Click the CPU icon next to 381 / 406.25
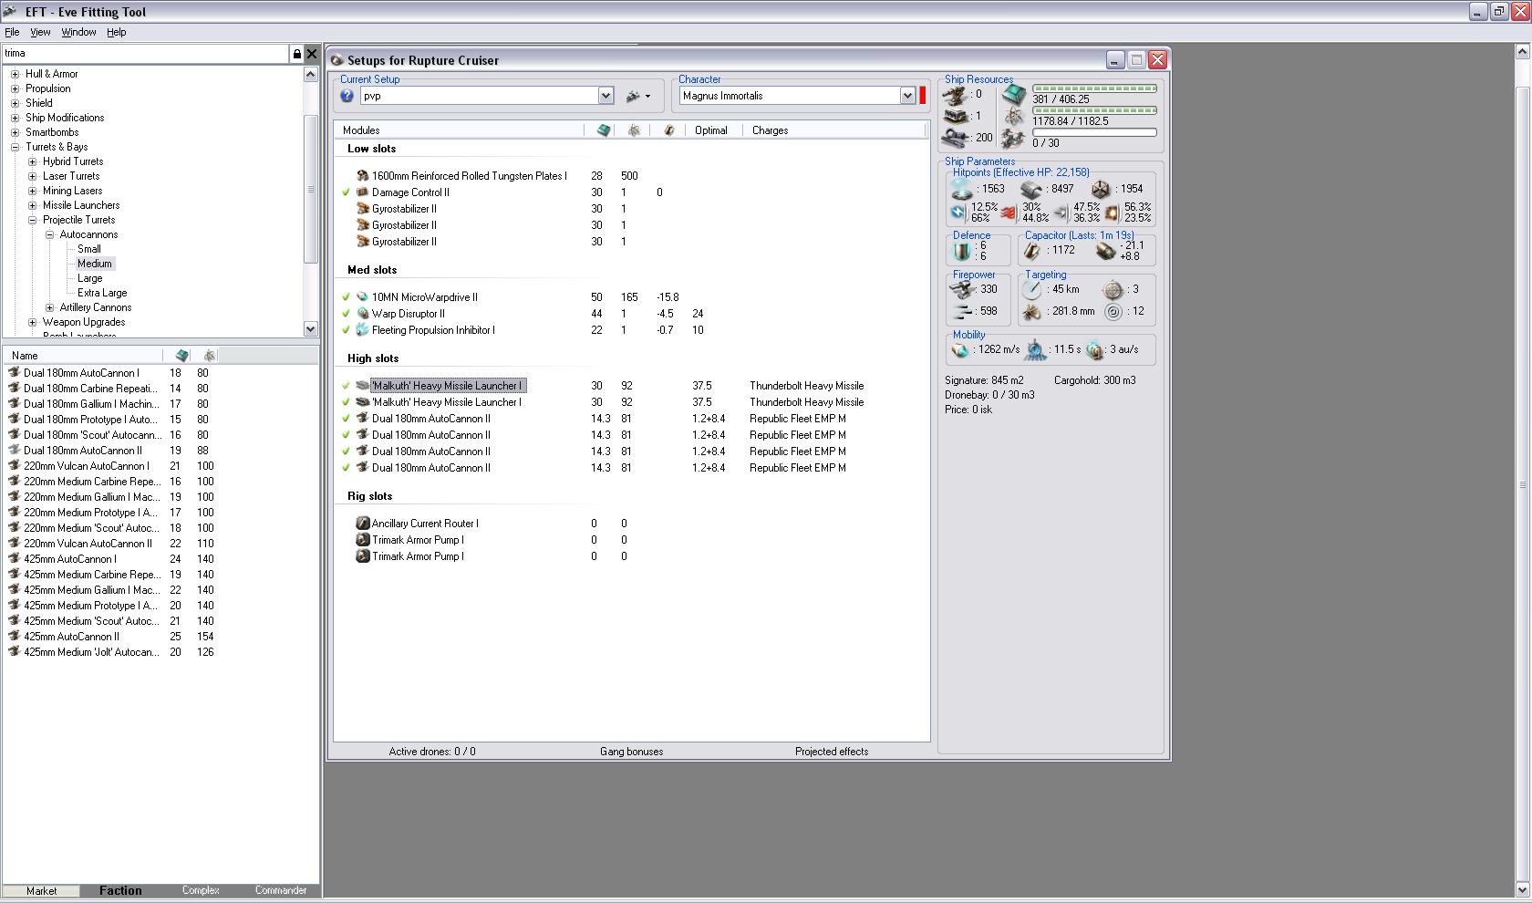The height and width of the screenshot is (903, 1532). [1013, 94]
